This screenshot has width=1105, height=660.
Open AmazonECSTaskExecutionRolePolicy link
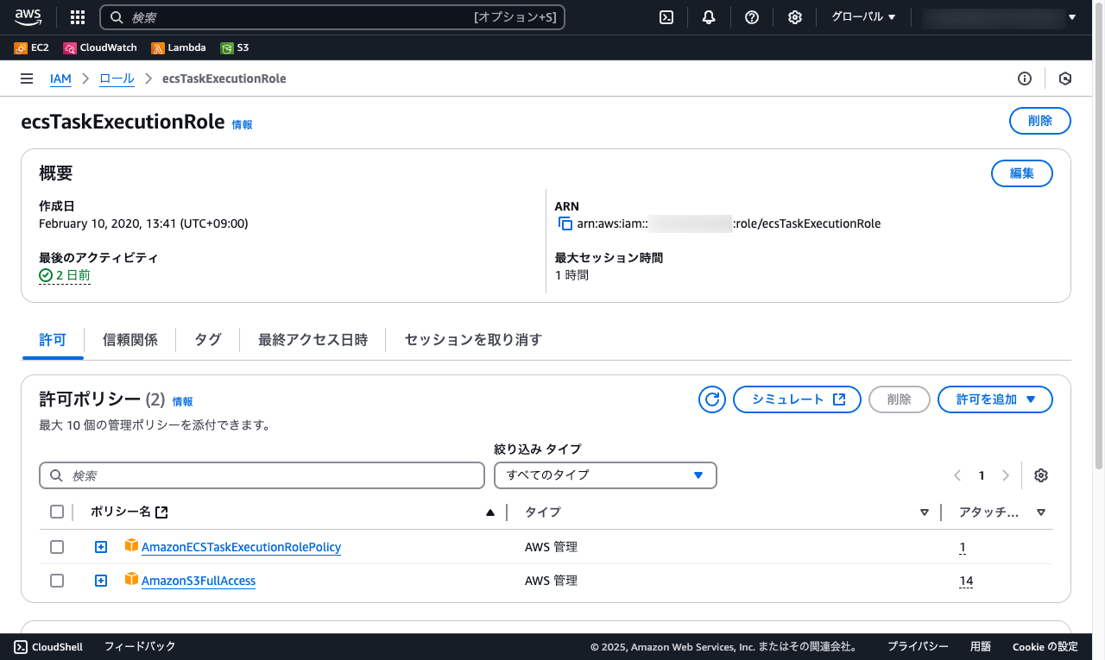[241, 547]
